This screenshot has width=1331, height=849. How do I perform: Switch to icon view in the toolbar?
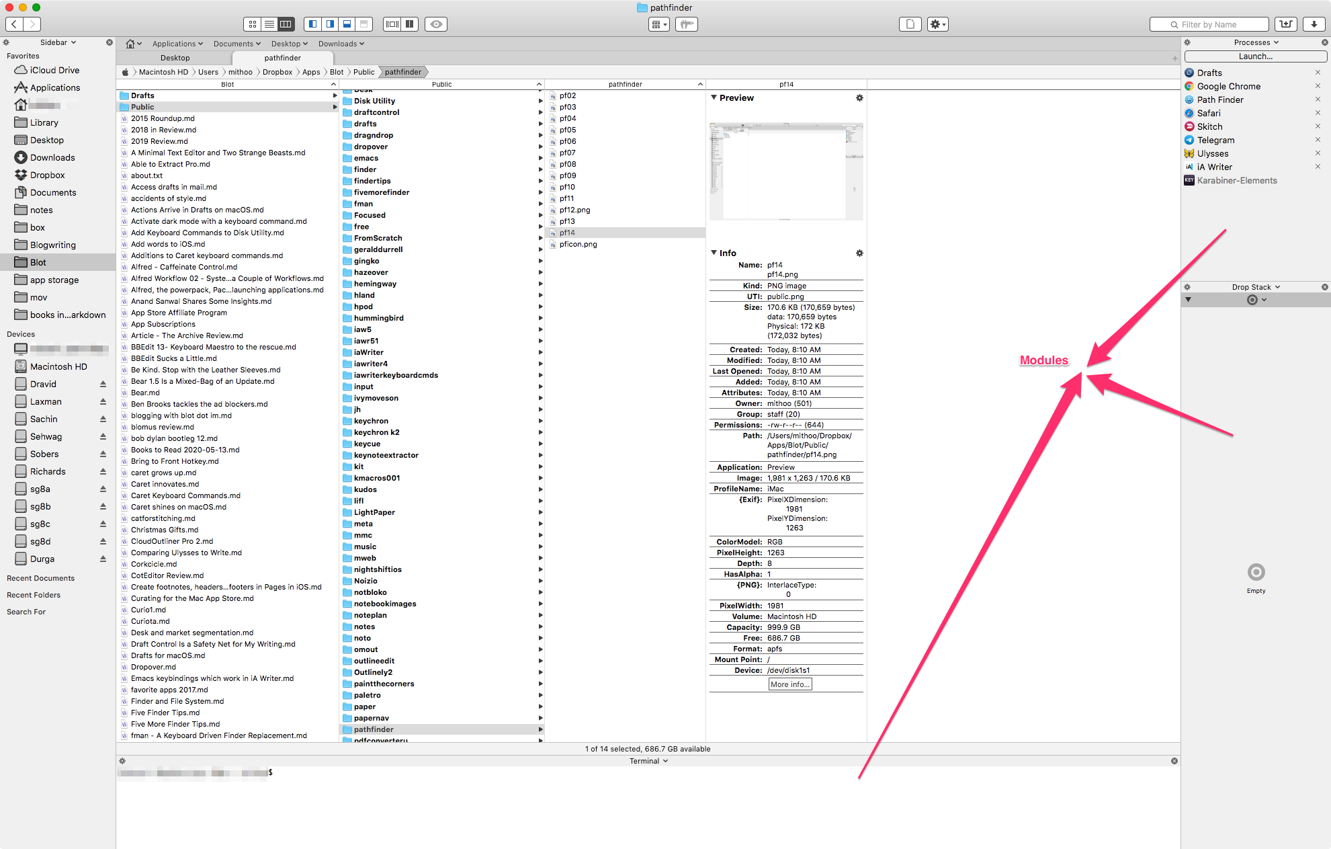253,24
